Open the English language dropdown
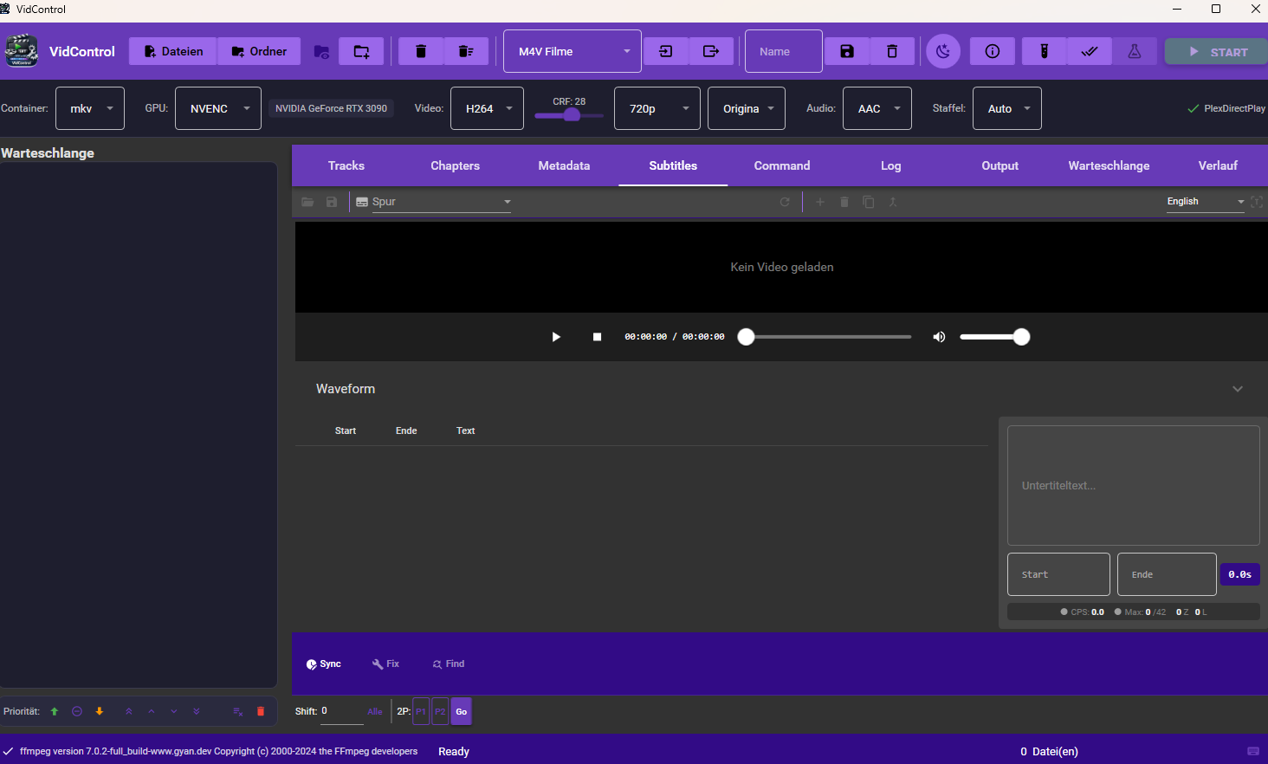Image resolution: width=1268 pixels, height=764 pixels. pos(1206,202)
